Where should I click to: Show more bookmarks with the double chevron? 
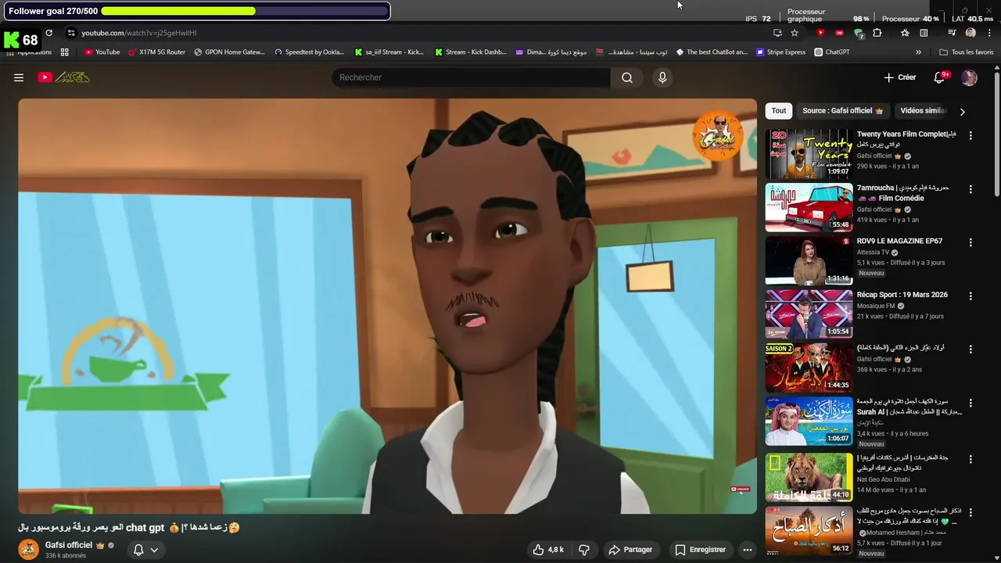tap(918, 52)
